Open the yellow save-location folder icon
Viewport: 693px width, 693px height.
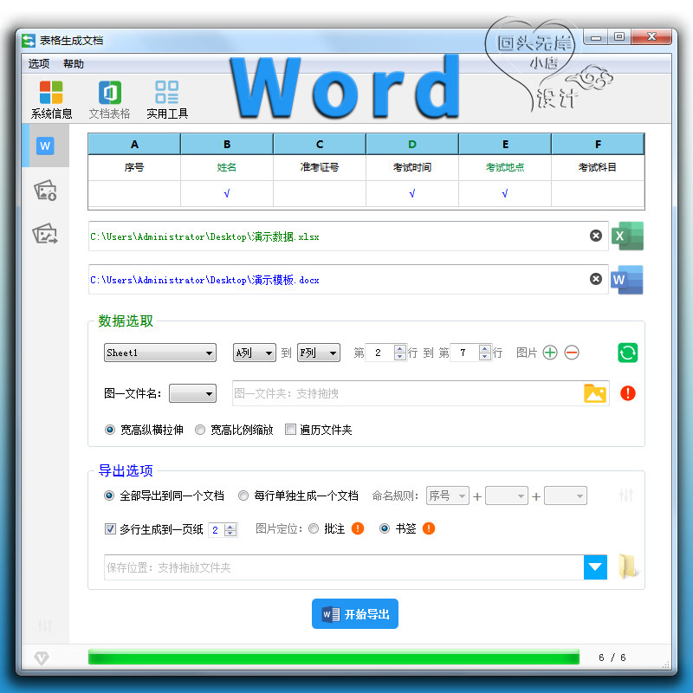[627, 567]
